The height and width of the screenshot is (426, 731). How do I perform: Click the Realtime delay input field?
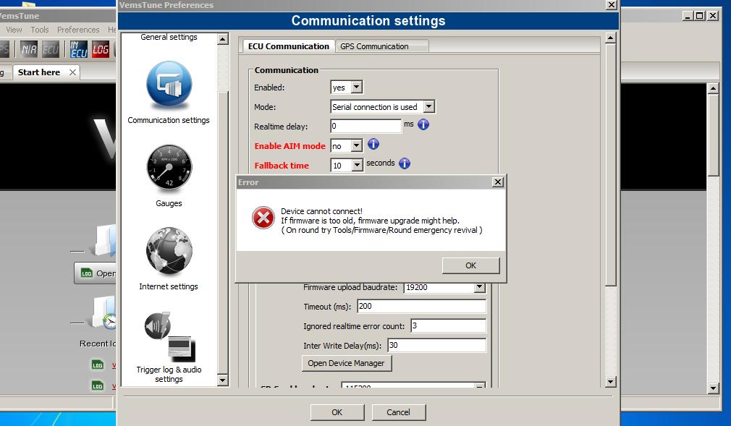(x=366, y=126)
